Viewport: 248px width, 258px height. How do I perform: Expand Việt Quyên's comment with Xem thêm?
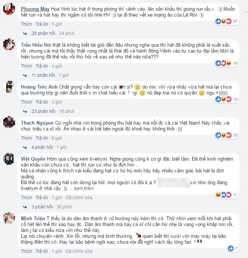(x=84, y=189)
